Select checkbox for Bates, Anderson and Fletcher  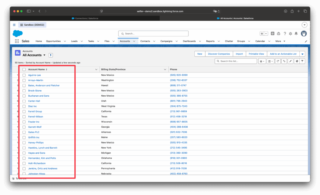coord(24,86)
